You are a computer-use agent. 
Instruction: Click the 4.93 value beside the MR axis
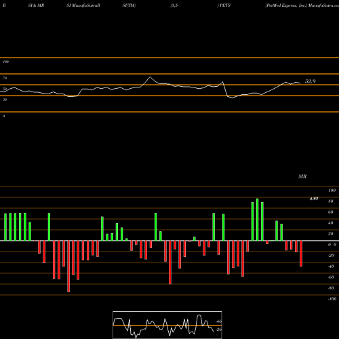pyautogui.click(x=314, y=199)
